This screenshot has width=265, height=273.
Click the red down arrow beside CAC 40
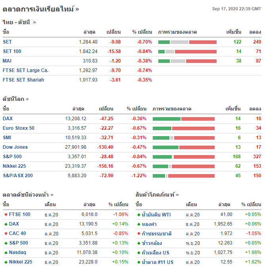pyautogui.click(x=6, y=233)
